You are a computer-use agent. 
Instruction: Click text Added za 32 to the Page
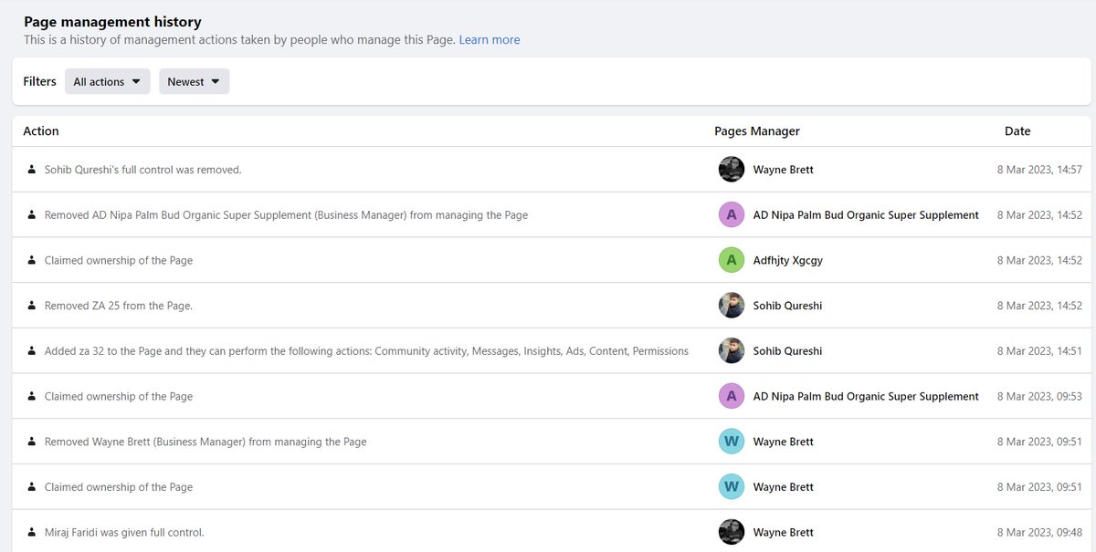pos(366,351)
